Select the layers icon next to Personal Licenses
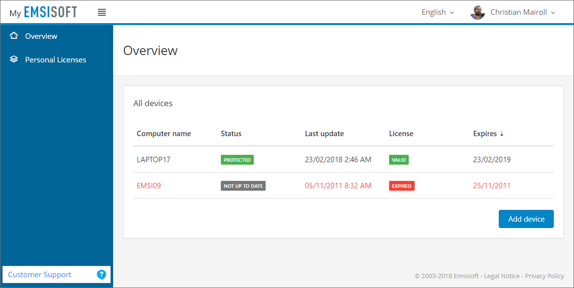Screen dimensions: 574x288 (x=14, y=59)
